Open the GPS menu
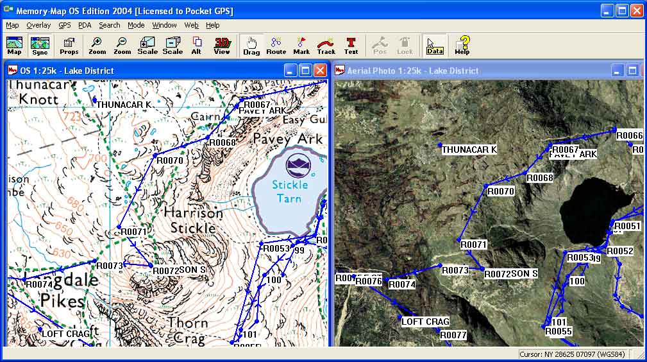647x362 pixels. [64, 25]
